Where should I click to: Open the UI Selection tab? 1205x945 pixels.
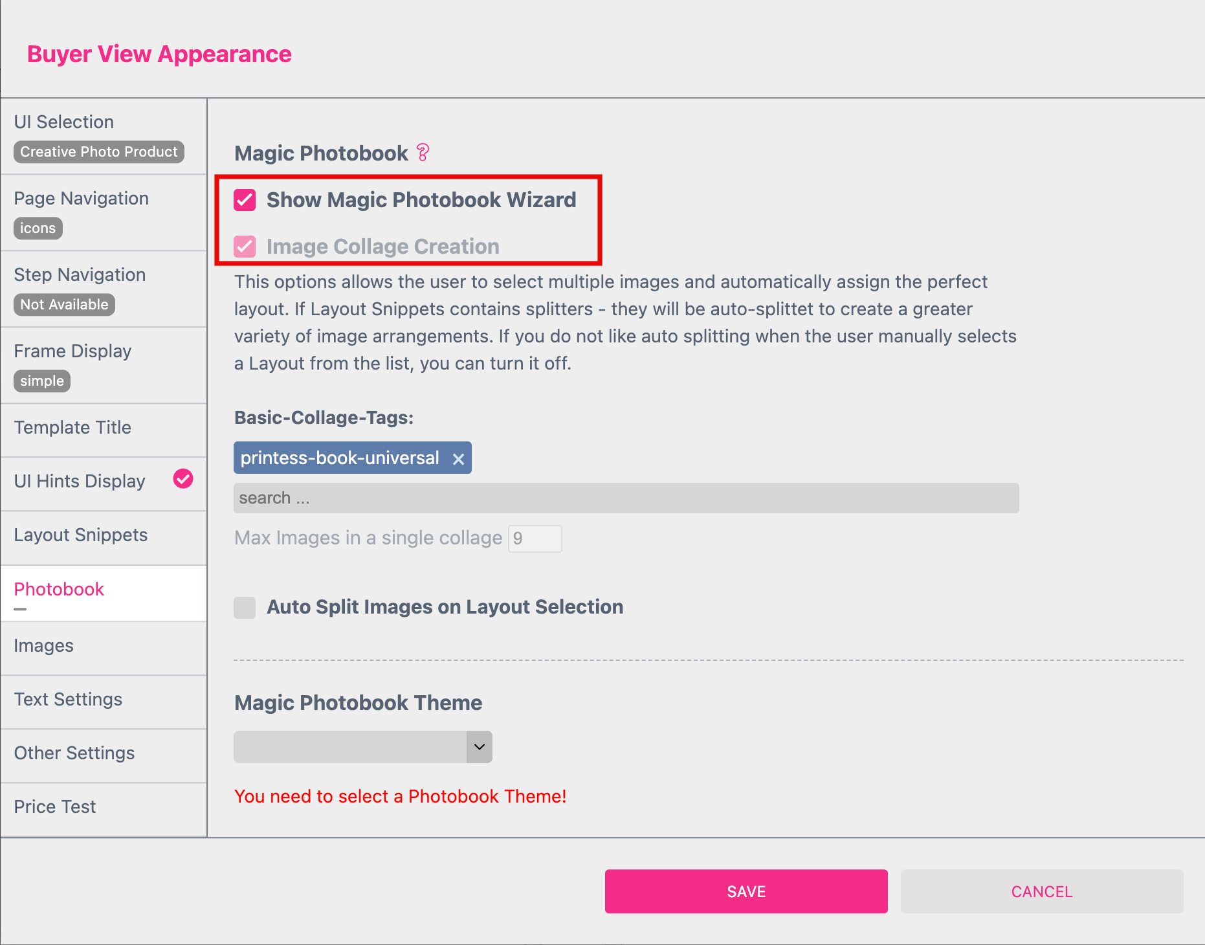click(x=104, y=136)
